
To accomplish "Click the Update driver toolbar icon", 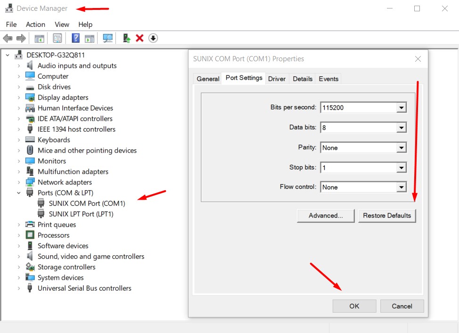I will click(x=126, y=38).
